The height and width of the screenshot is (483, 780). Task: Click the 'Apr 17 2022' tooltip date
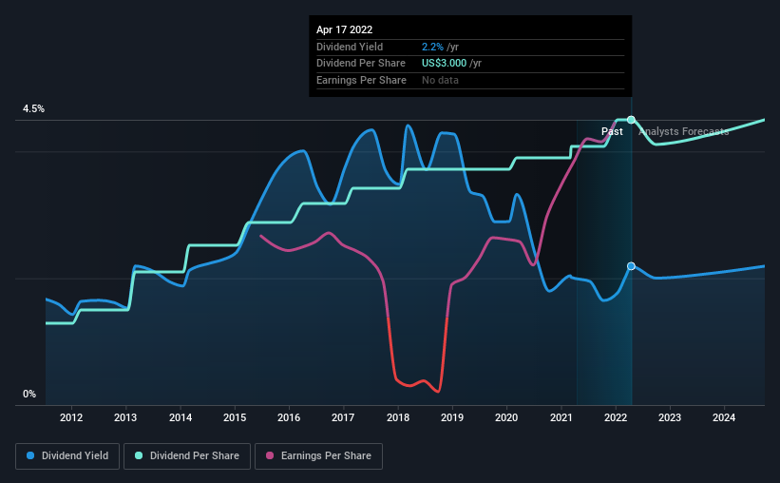click(x=344, y=29)
